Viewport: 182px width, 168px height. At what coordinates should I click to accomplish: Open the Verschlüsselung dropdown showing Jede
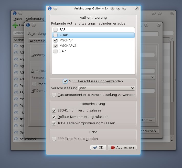tap(106, 88)
